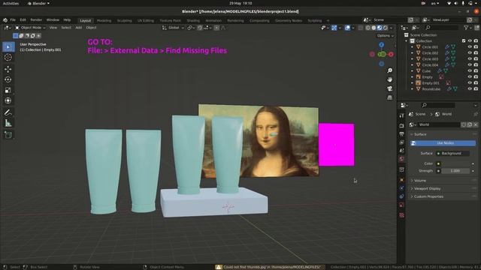This screenshot has width=481, height=270.
Task: Disable Circle.003 in renders camera icon
Action: pyautogui.click(x=476, y=59)
